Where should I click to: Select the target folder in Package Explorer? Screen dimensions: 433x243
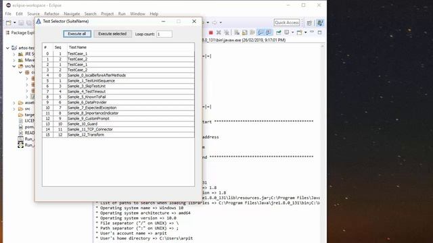(26, 115)
